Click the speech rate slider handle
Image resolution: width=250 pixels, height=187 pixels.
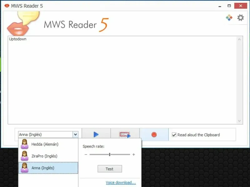pos(110,154)
